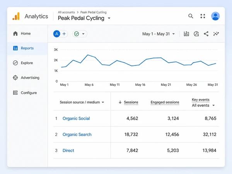Select the 'A' all users segment chip
232x174 pixels.
tap(57, 34)
